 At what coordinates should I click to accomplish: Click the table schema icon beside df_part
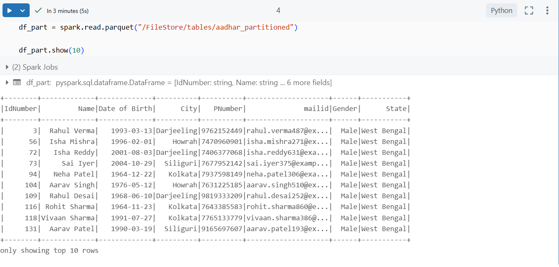(17, 82)
